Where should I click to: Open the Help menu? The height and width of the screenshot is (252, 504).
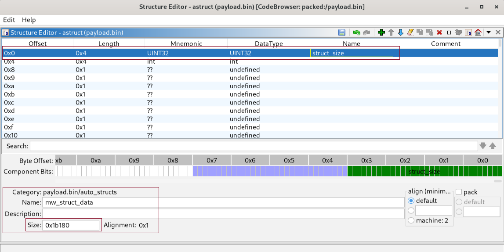[29, 20]
